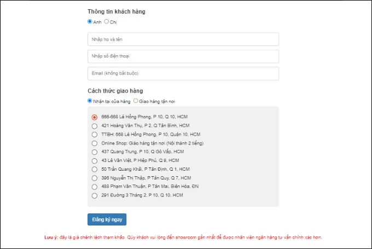Select store 666-668 Lê Hồng Phong radio
This screenshot has width=372, height=249.
tap(95, 117)
